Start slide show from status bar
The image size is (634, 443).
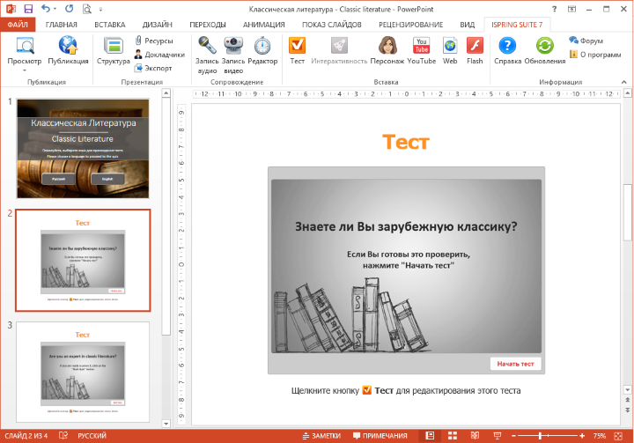tap(497, 436)
